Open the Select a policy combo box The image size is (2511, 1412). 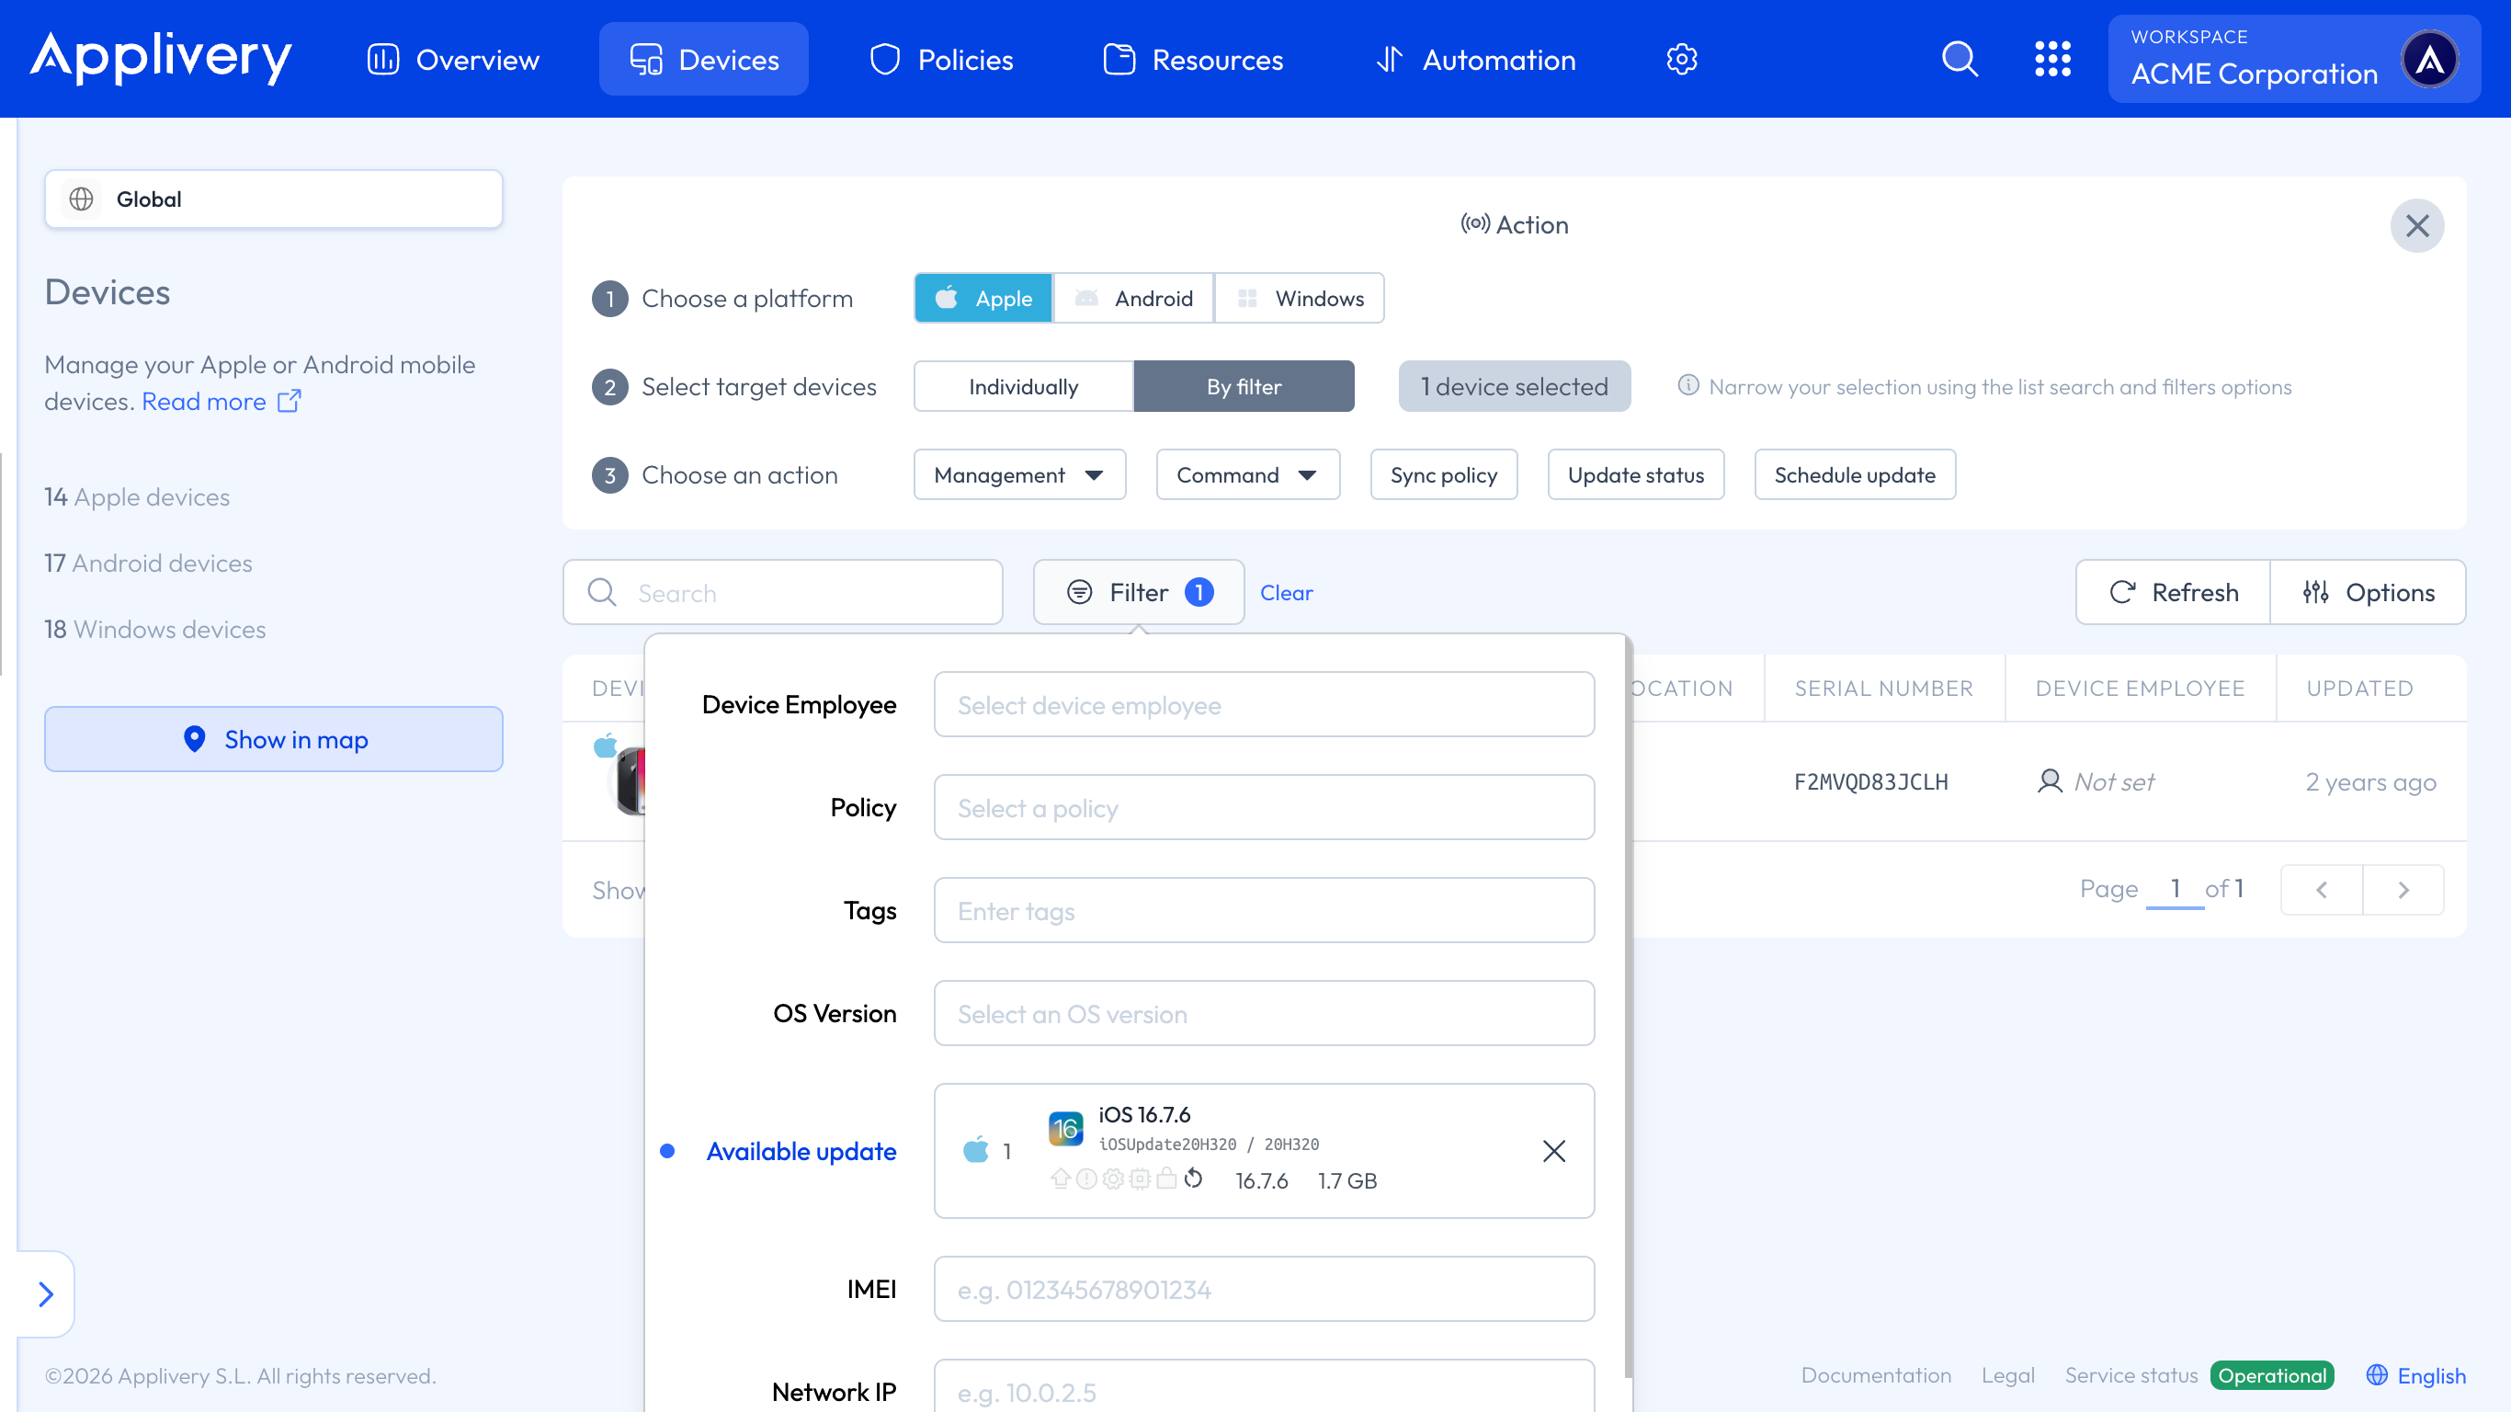1263,807
